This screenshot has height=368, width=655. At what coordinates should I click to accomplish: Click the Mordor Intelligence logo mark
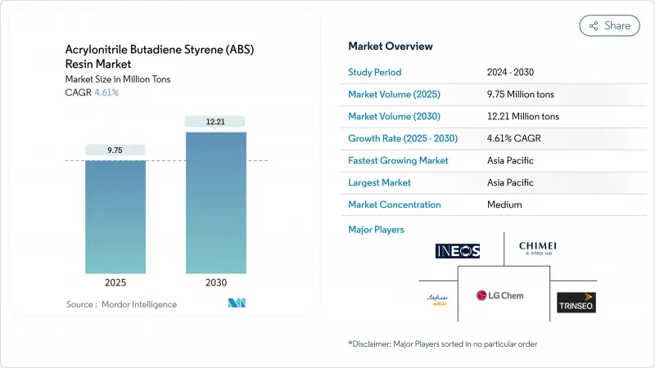click(237, 303)
